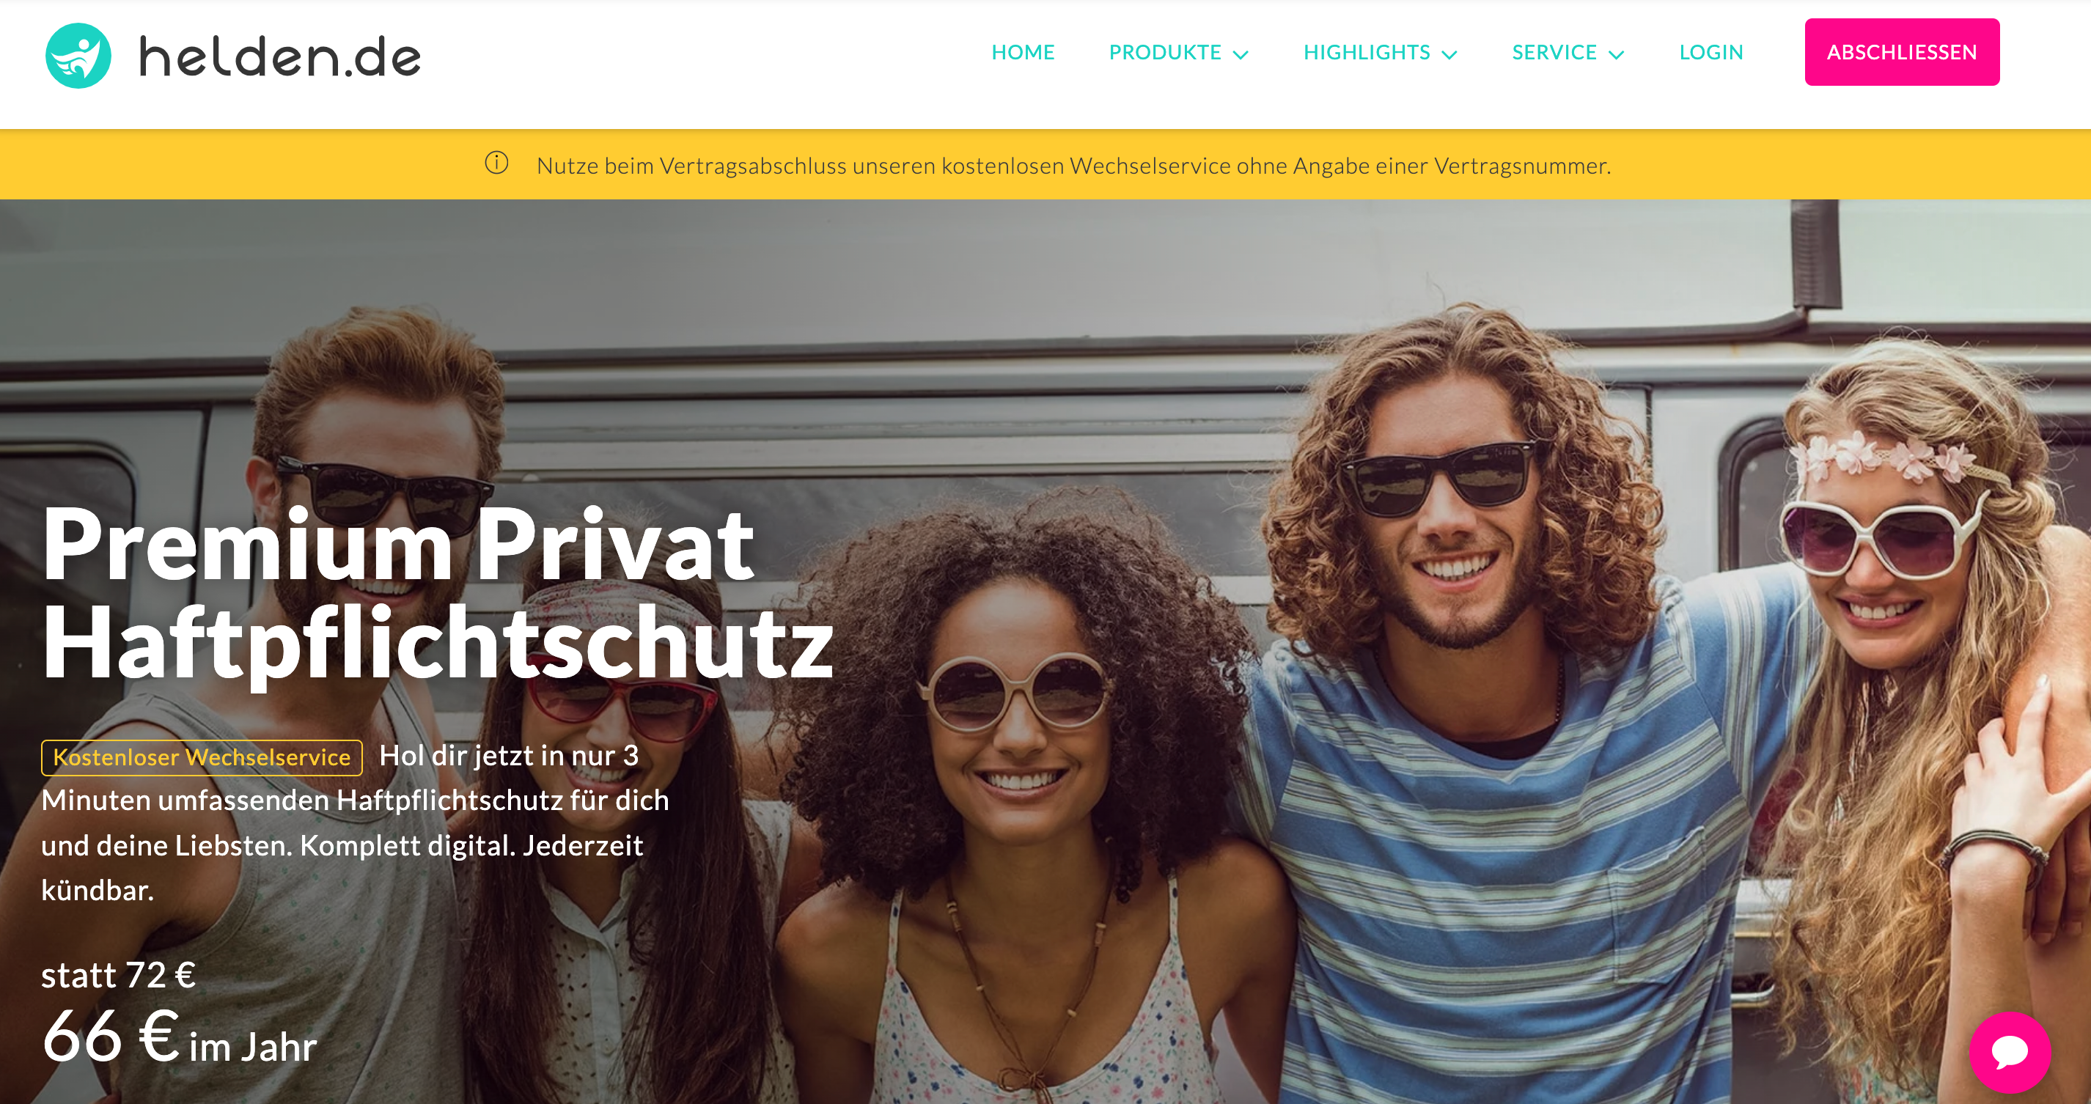Click the helden.de wordmark text
This screenshot has width=2091, height=1104.
click(280, 57)
